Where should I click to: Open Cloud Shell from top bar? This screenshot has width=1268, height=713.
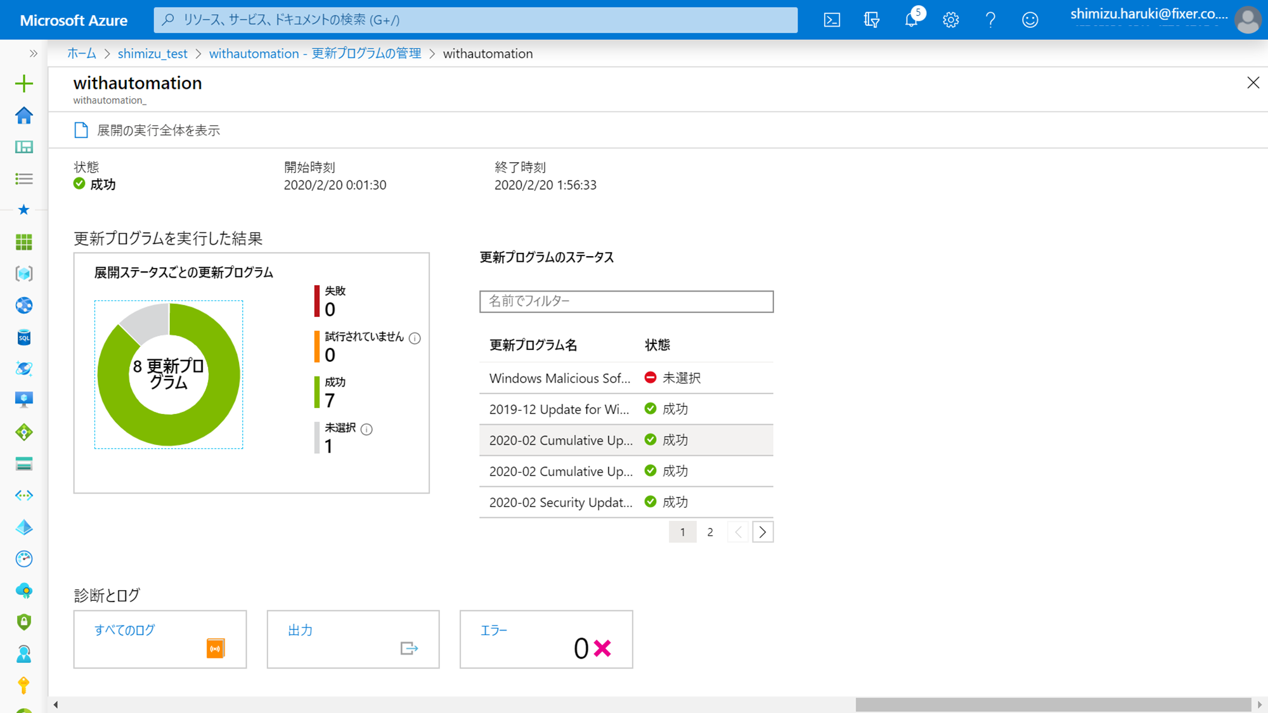tap(832, 20)
